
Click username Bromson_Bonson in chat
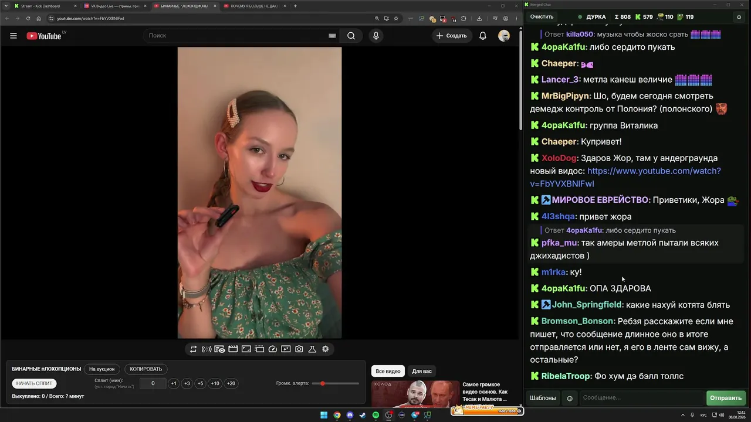(x=579, y=321)
